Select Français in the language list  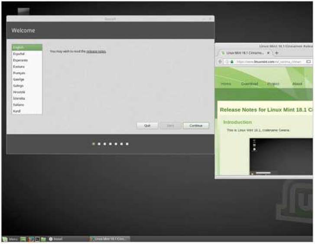click(27, 73)
